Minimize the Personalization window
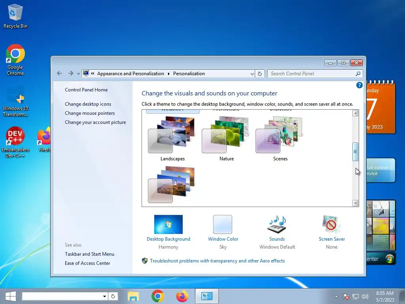 (x=330, y=63)
